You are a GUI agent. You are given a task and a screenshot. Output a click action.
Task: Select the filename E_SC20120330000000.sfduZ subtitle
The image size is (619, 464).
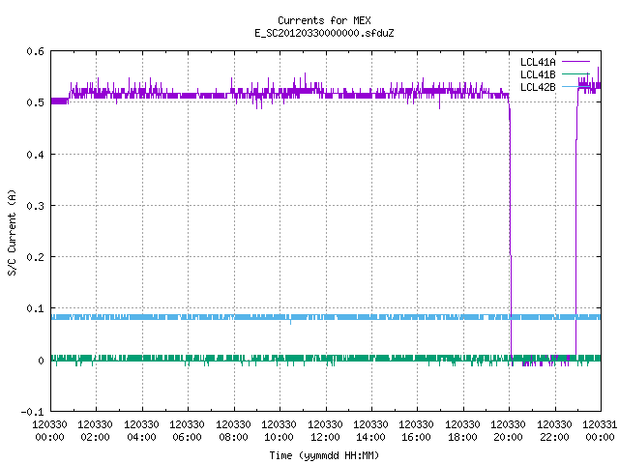point(324,33)
